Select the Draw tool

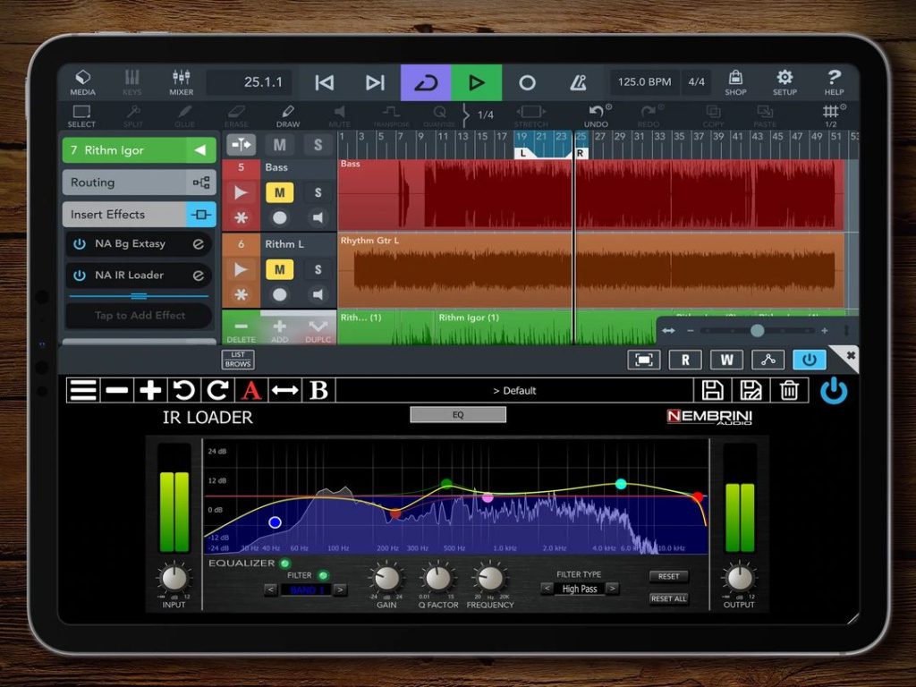287,114
